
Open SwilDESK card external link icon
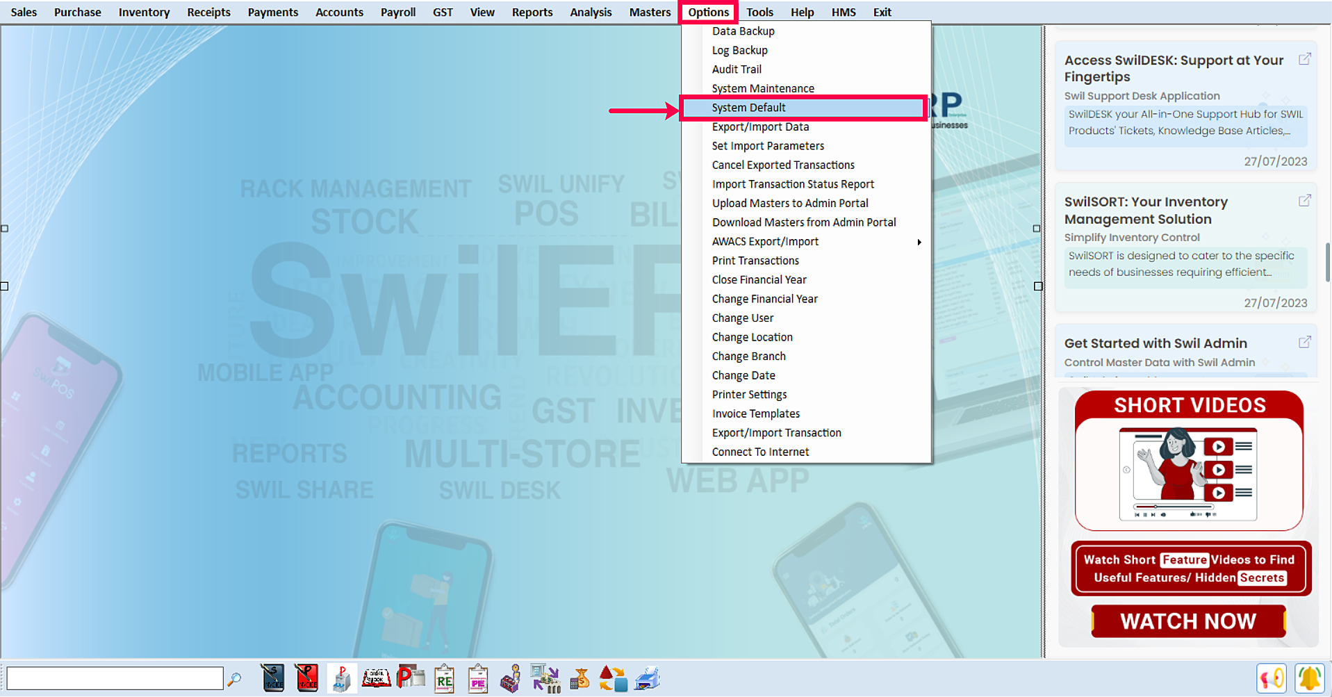click(1305, 59)
